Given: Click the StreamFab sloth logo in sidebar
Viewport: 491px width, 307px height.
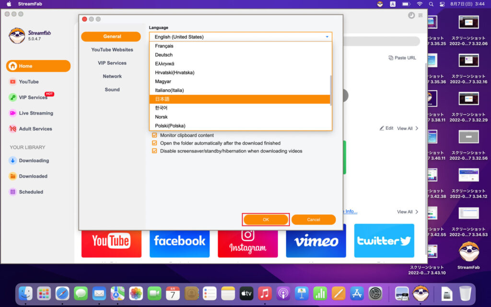Looking at the screenshot, I should click(x=17, y=35).
